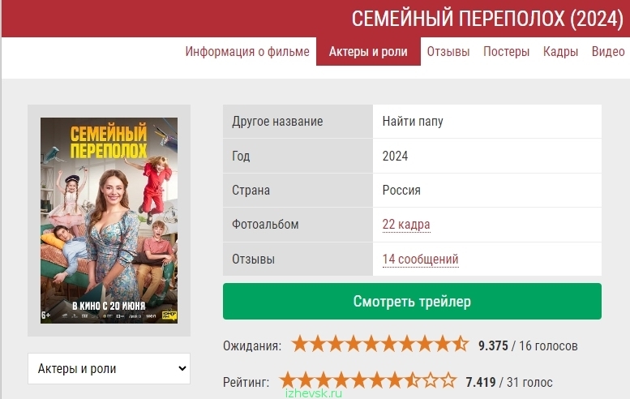Click the tenth star in Ожидания row
Screen dimensions: 630x399
point(460,345)
